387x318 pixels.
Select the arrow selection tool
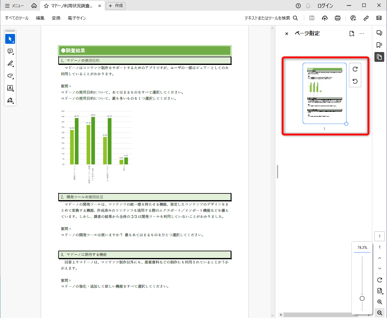(x=10, y=39)
